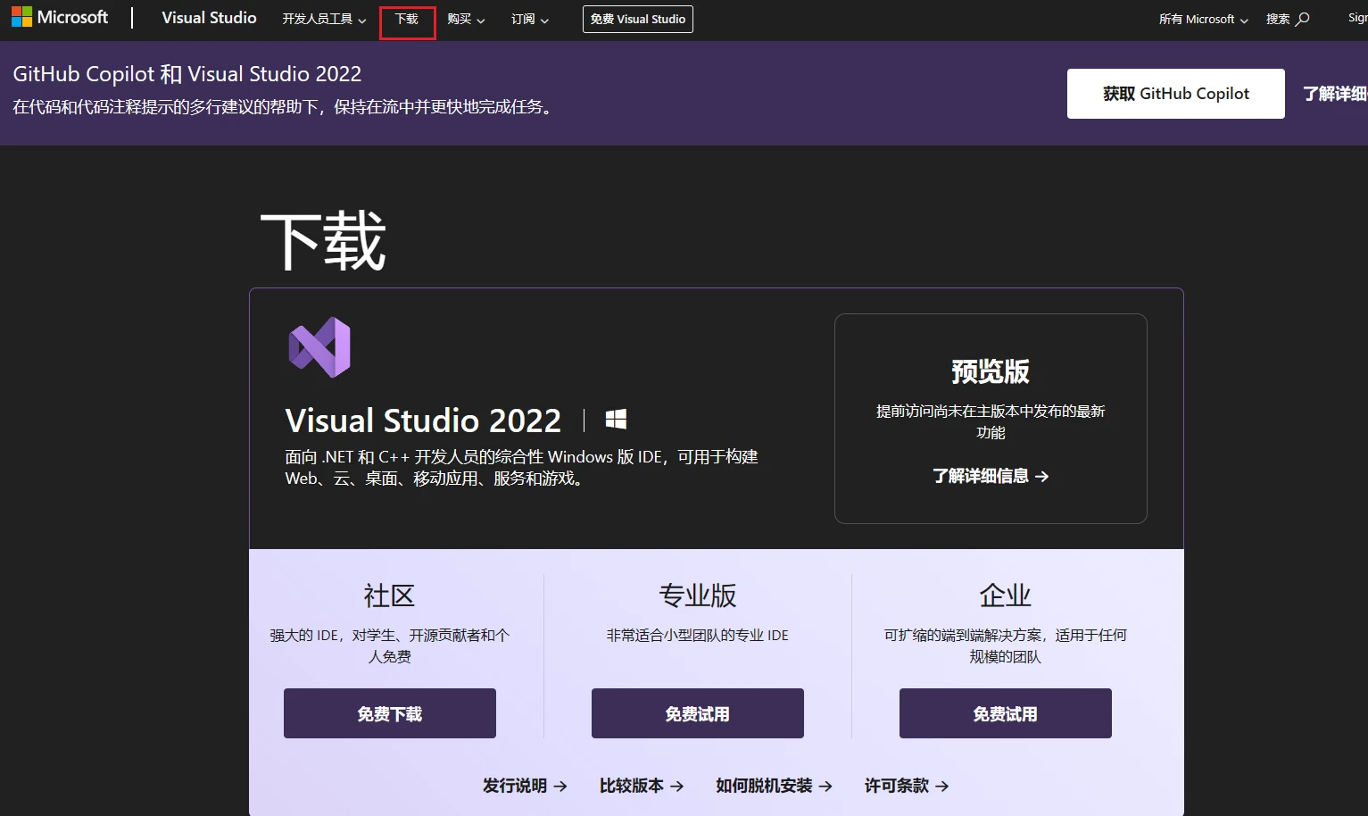Screen dimensions: 1368x816
Task: Click 免费下载 under 社区 edition
Action: point(390,713)
